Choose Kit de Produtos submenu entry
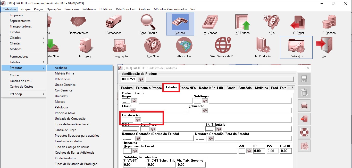 80,158
